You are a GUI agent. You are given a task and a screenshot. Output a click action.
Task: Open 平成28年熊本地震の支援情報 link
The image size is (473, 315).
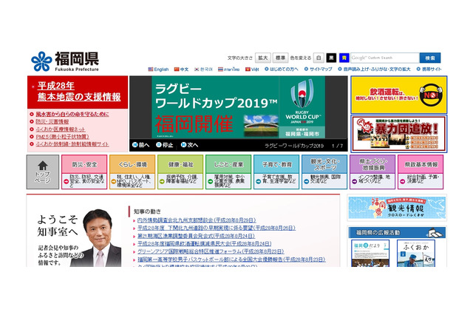point(79,92)
